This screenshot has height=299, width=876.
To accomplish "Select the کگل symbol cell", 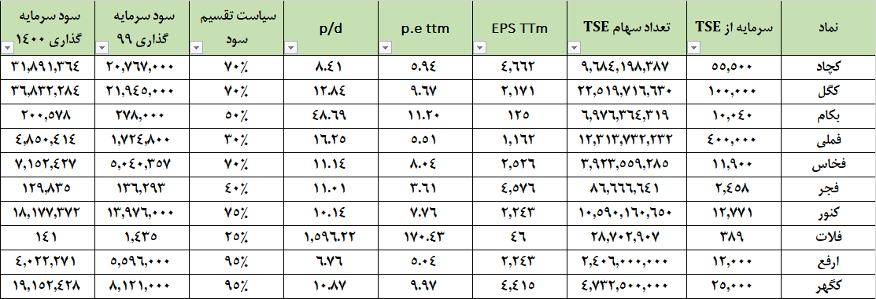I will [x=829, y=91].
